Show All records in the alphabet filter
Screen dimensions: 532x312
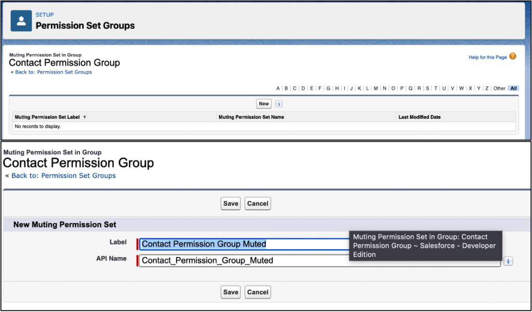(x=513, y=88)
